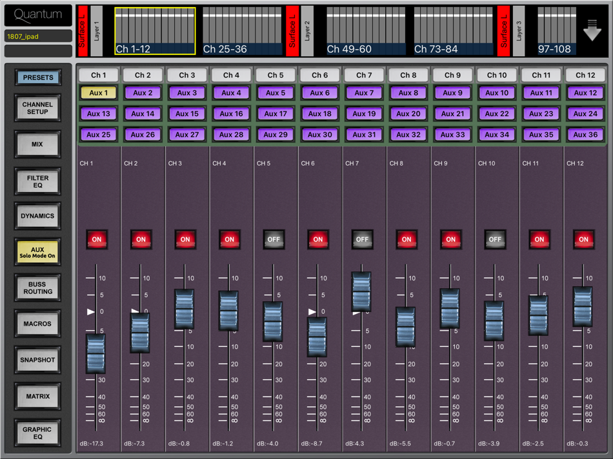613x459 pixels.
Task: Click the CH 7 fader knob
Action: point(361,291)
